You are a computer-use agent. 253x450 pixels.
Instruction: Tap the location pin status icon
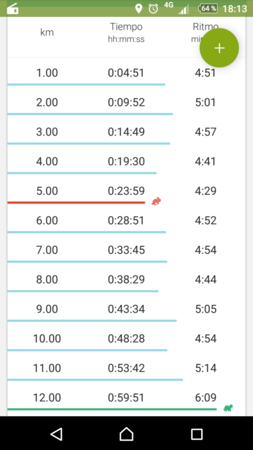pyautogui.click(x=139, y=8)
